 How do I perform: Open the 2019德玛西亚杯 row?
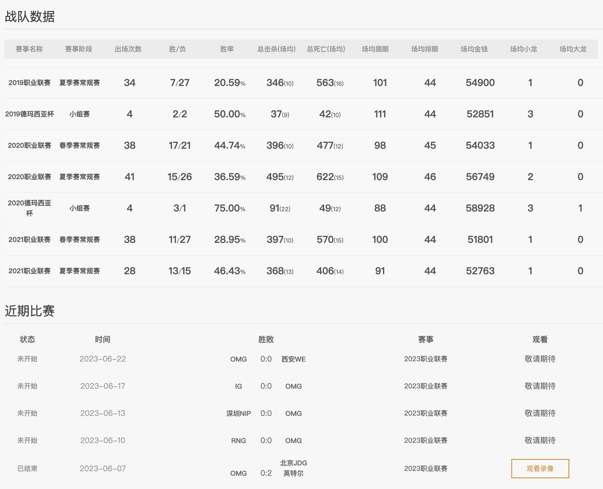(29, 114)
